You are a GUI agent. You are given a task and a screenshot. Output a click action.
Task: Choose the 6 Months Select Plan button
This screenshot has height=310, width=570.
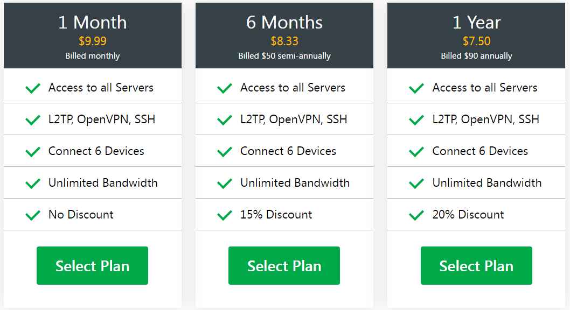284,265
